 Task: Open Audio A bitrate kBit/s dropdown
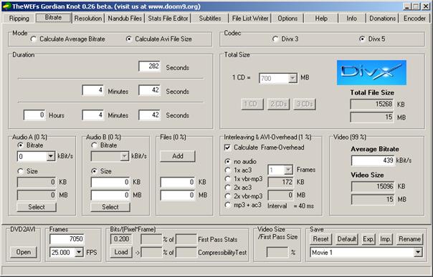(x=51, y=157)
